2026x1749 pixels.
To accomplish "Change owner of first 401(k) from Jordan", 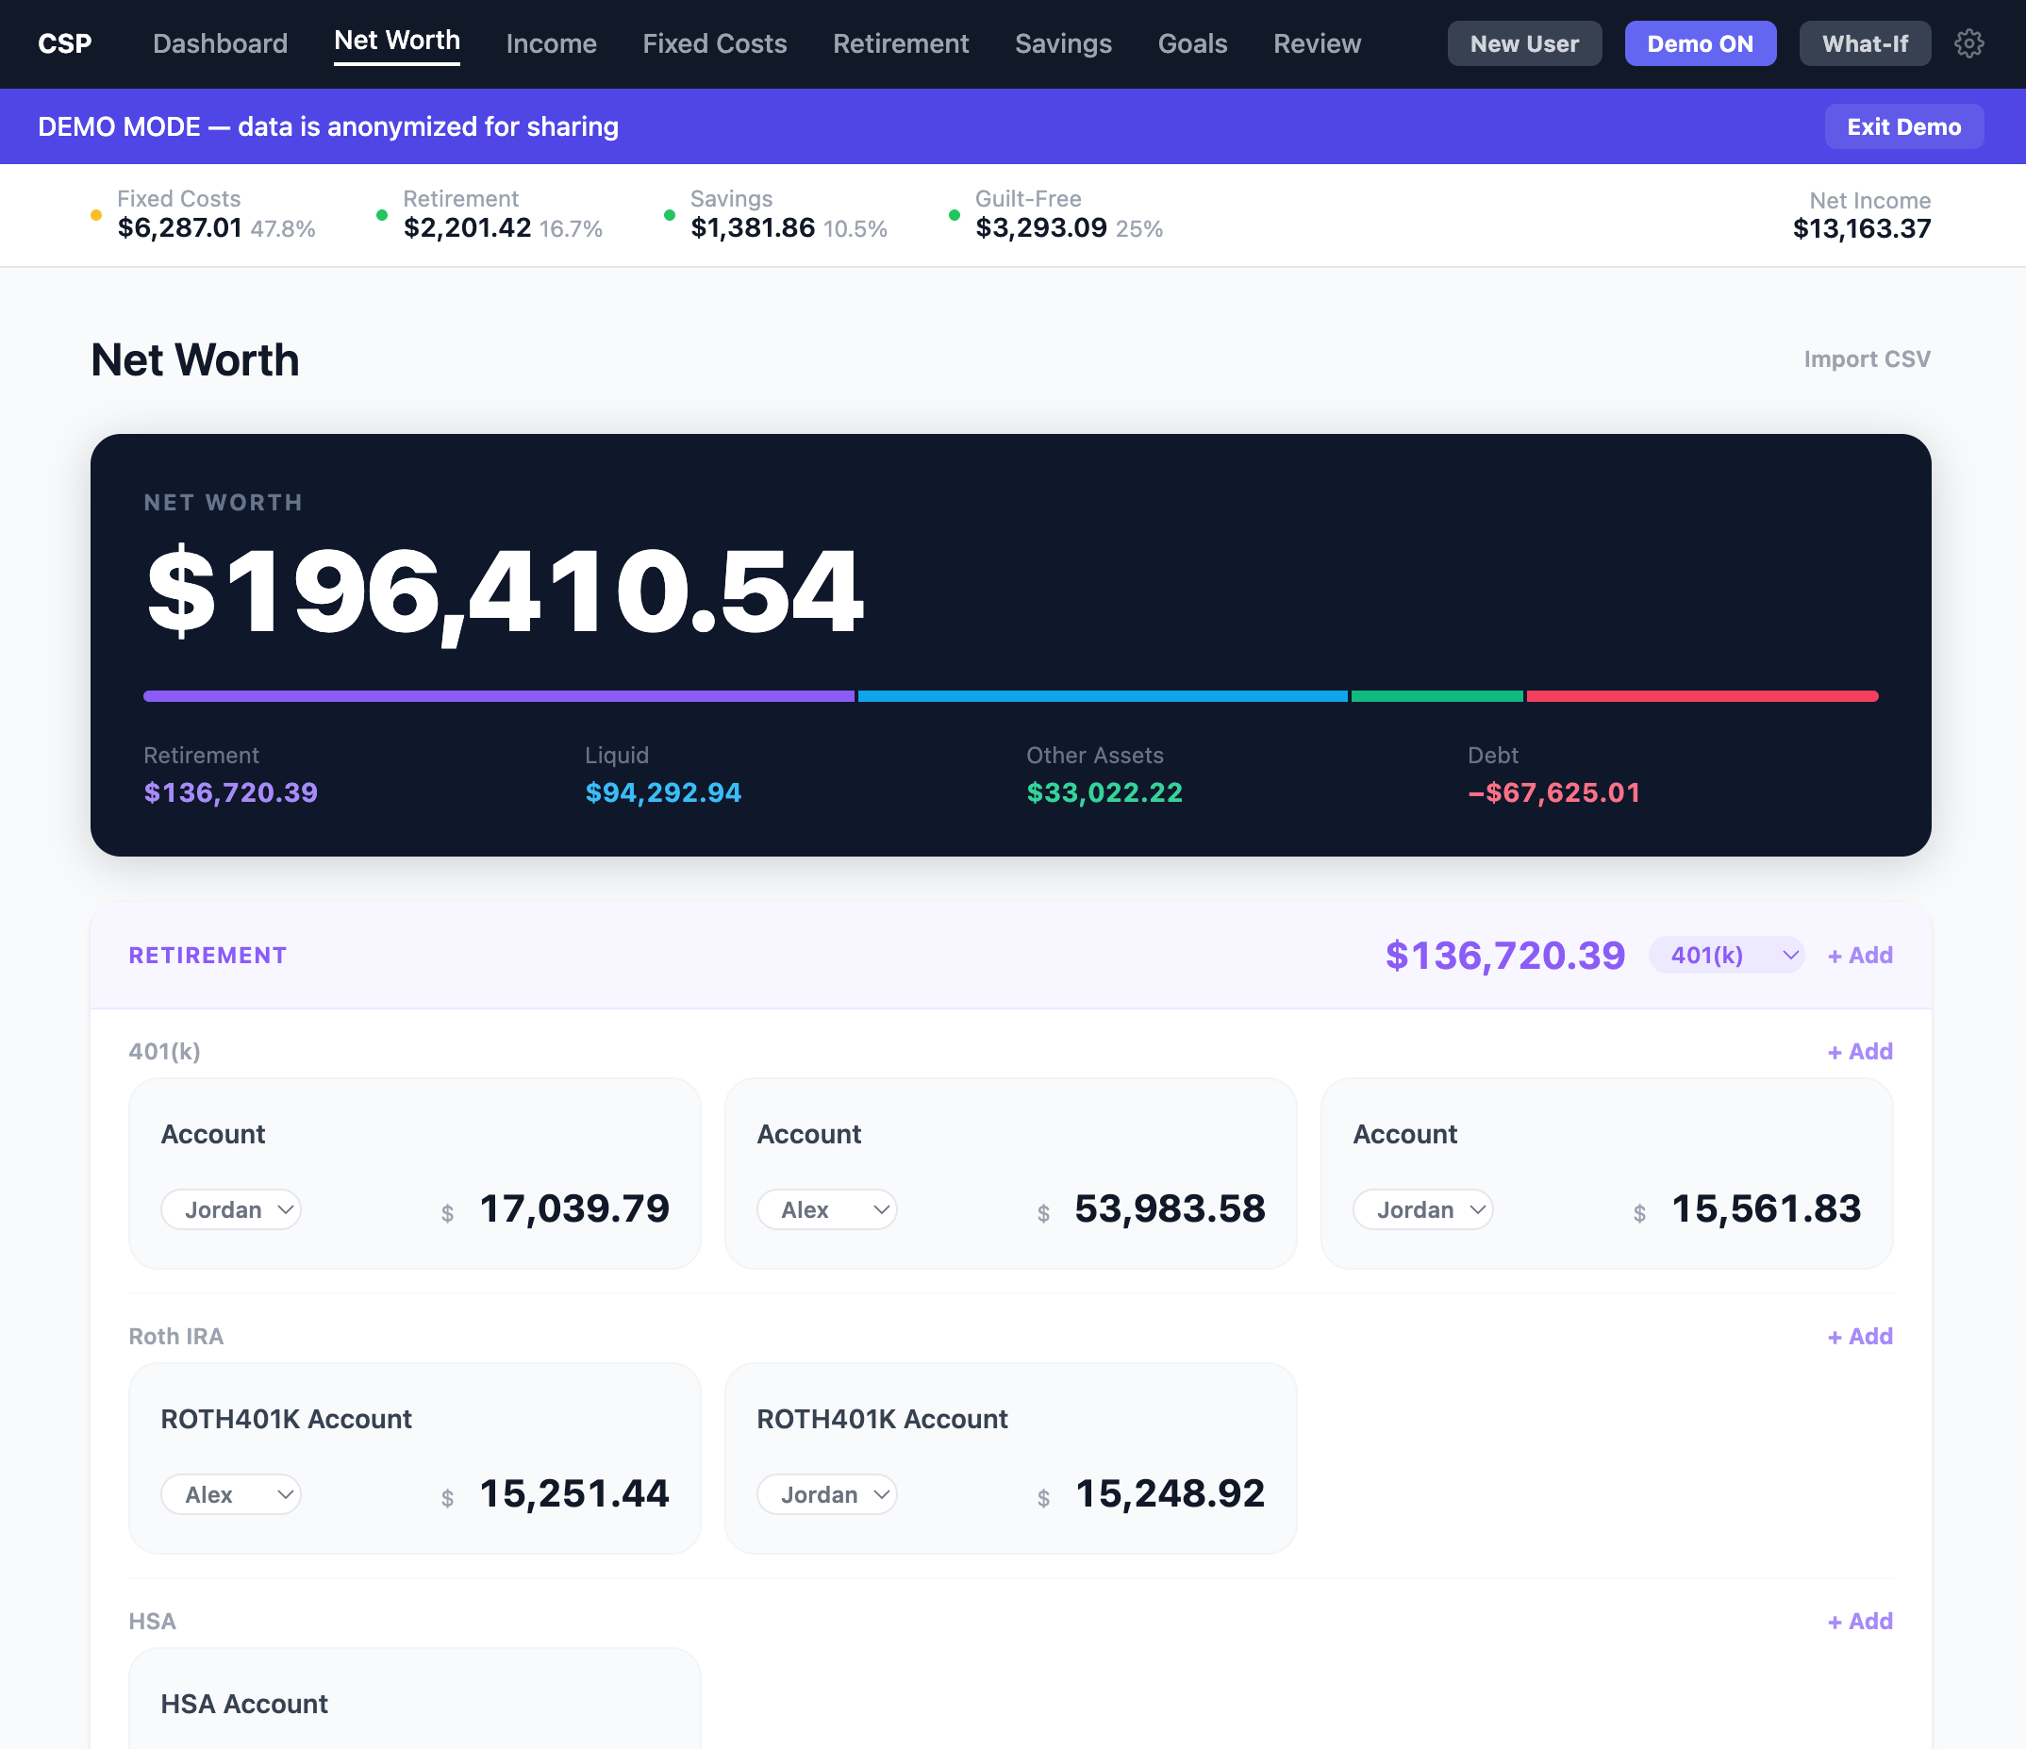I will click(231, 1209).
